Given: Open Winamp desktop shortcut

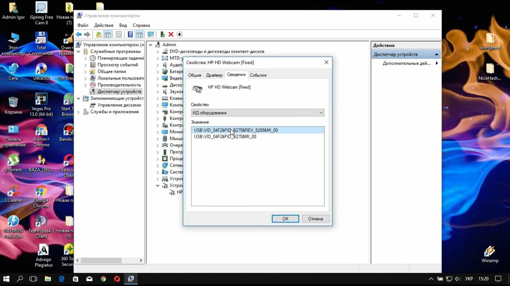Looking at the screenshot, I should point(490,254).
